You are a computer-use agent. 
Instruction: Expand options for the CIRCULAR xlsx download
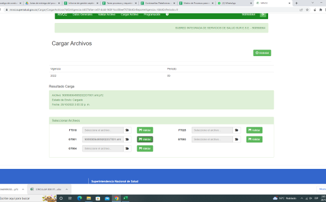click(x=66, y=189)
